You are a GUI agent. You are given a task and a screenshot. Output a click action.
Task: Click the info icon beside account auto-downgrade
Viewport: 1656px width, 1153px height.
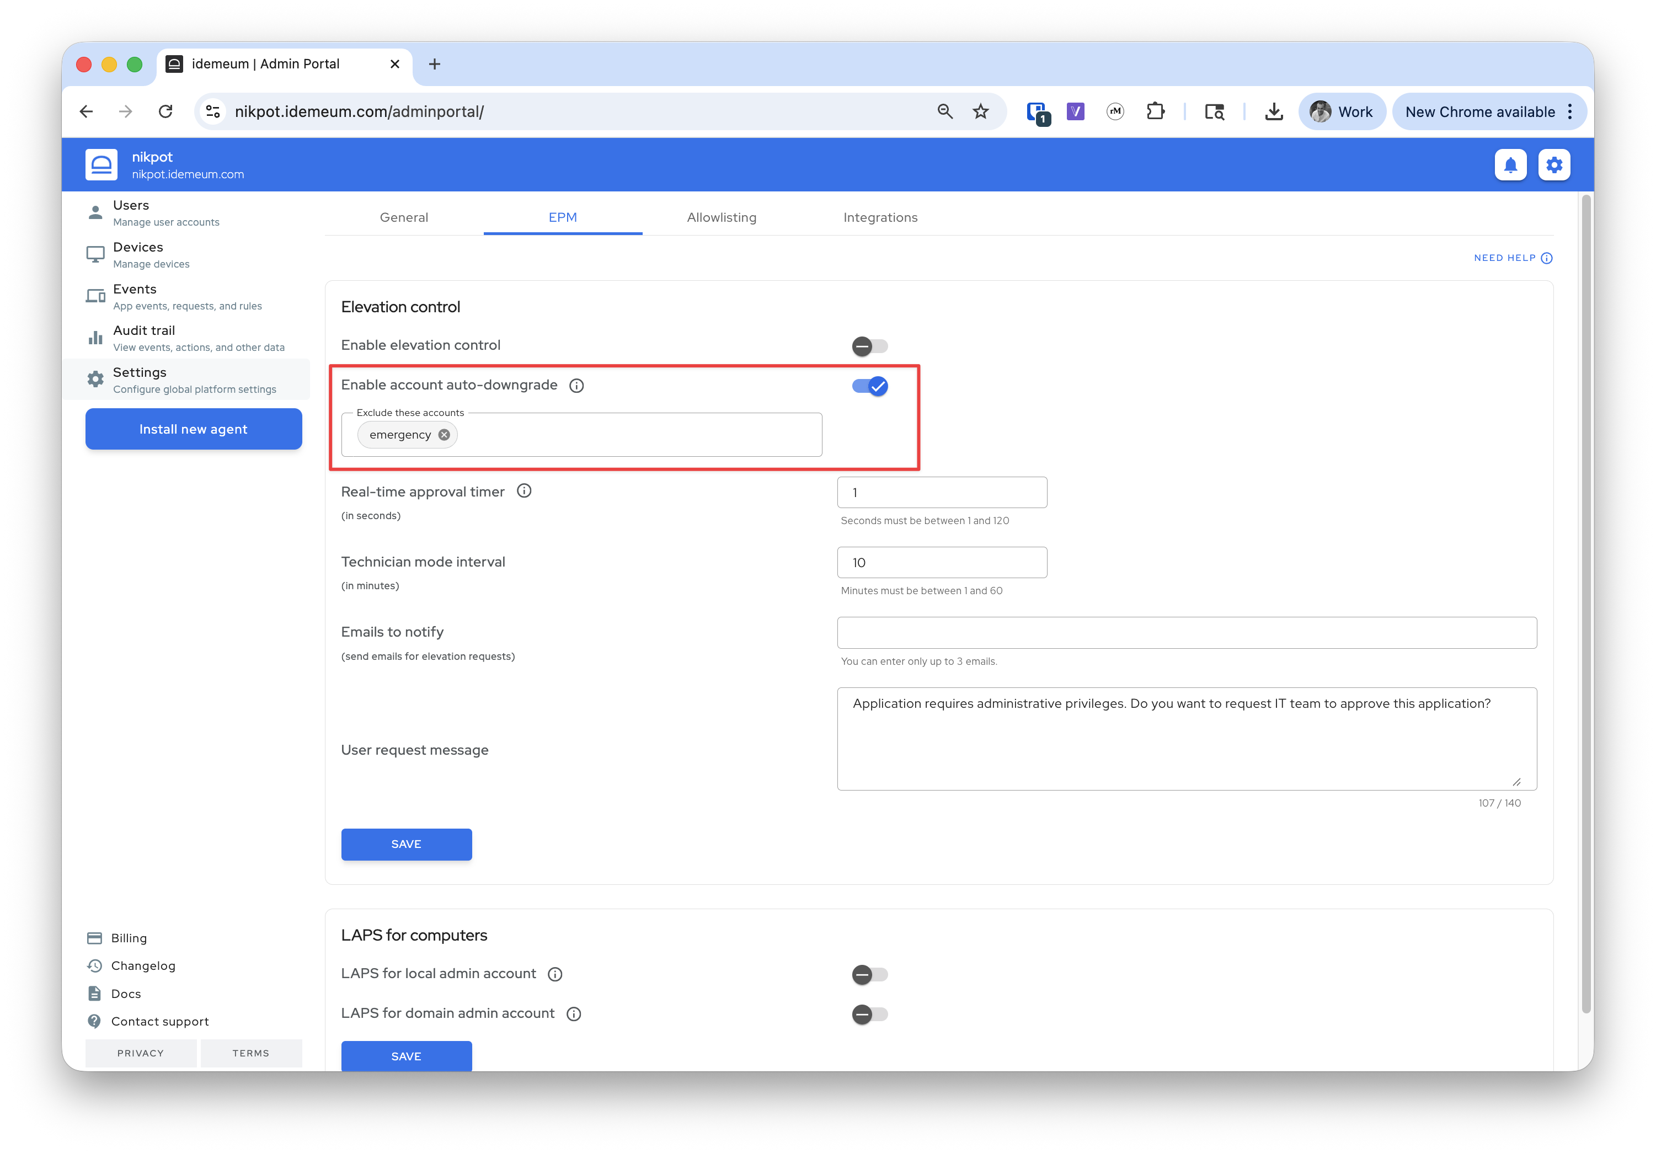tap(576, 385)
